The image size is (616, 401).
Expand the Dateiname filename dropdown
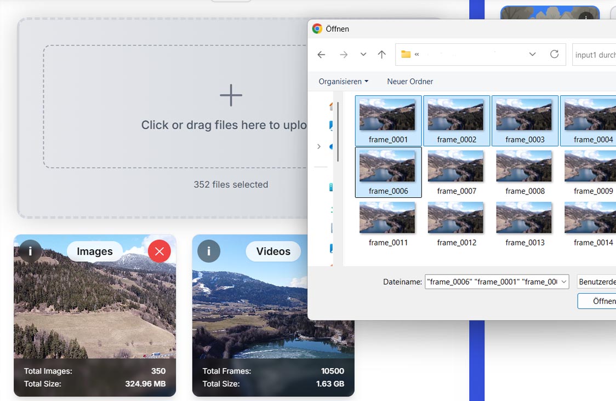(x=562, y=282)
